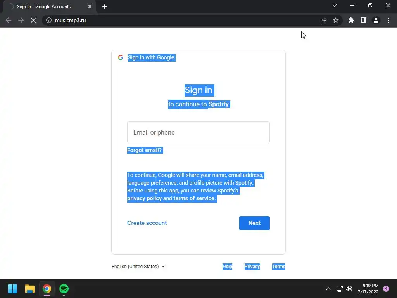Open the Terms footer link

pos(279,267)
